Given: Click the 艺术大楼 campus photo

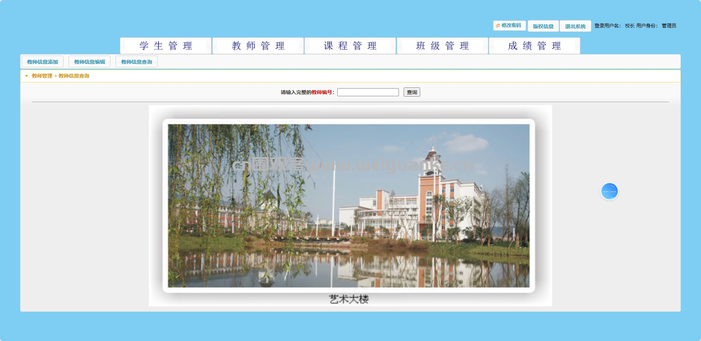Looking at the screenshot, I should pos(349,206).
